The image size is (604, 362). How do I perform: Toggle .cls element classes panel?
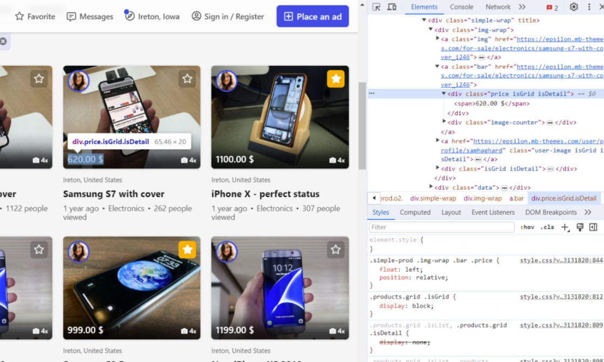click(x=547, y=227)
